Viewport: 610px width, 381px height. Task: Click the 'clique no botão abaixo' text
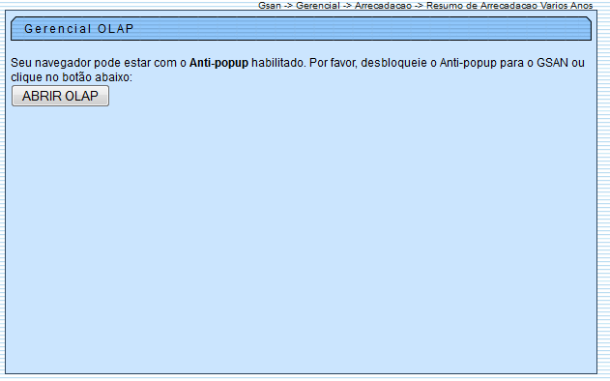72,77
